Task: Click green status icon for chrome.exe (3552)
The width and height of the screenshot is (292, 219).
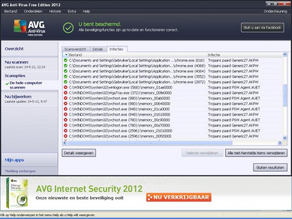Action: [x=65, y=76]
